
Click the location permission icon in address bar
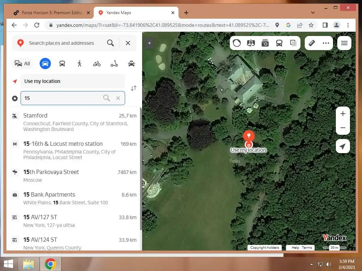(277, 25)
